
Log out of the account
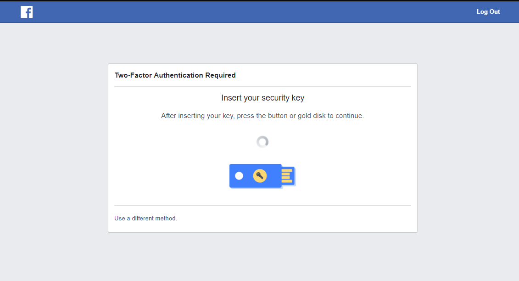[x=488, y=11]
